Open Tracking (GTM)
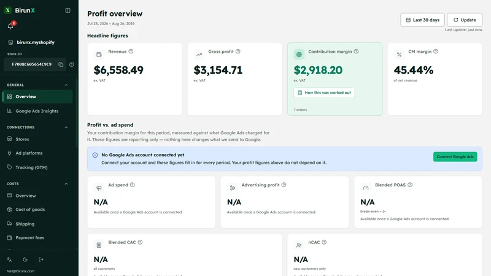Image resolution: width=491 pixels, height=276 pixels. pos(37,167)
